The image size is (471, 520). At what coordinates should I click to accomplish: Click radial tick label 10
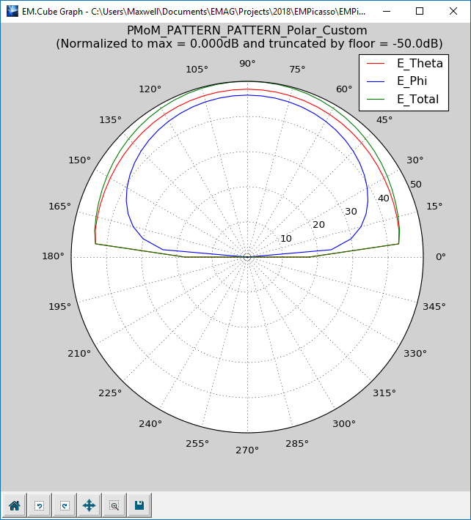[x=286, y=239]
